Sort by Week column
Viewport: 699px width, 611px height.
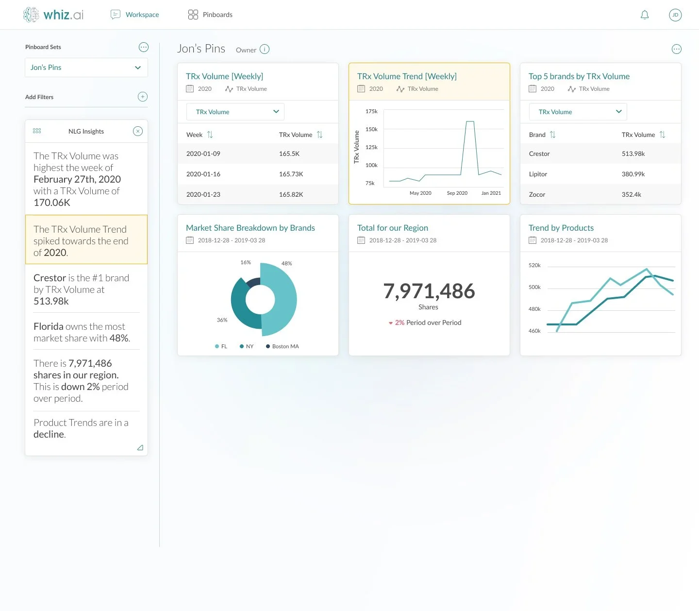[210, 135]
